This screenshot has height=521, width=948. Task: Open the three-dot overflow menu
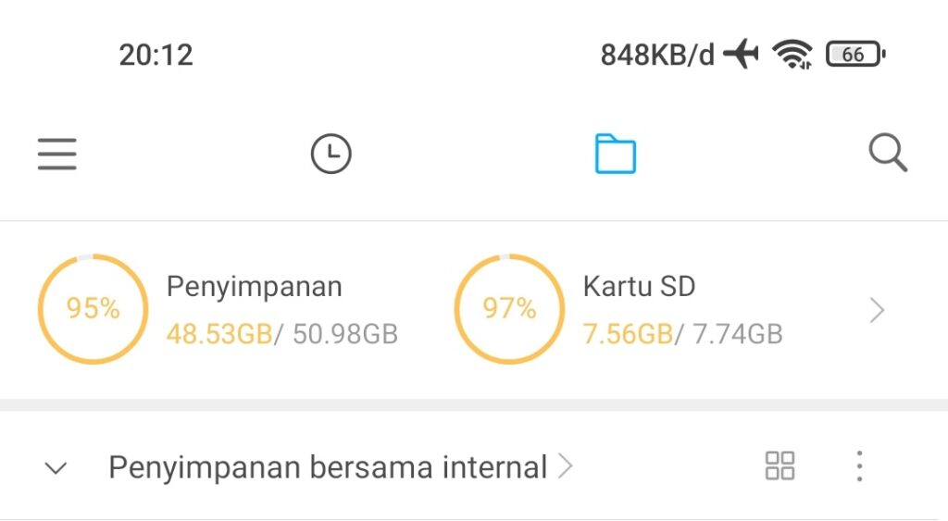859,466
